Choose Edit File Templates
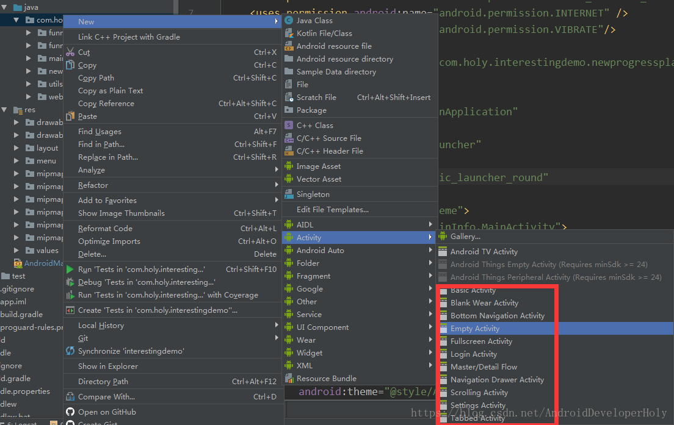 pyautogui.click(x=359, y=210)
